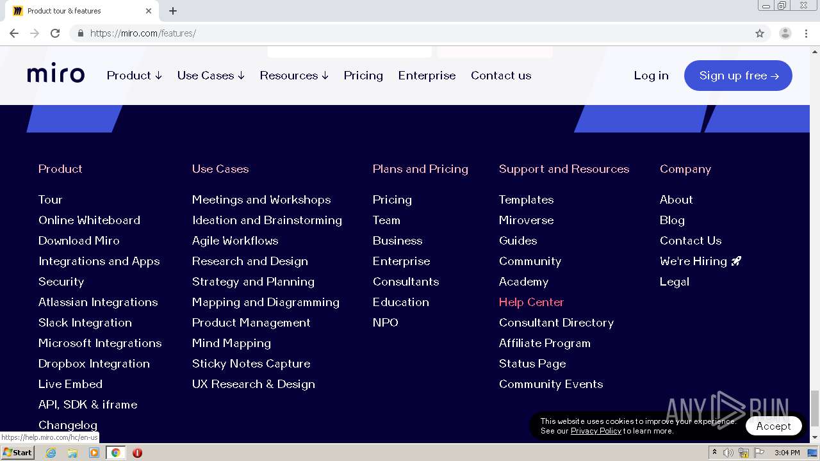Open the media player taskbar icon
Screen dimensions: 820x461
click(x=94, y=453)
